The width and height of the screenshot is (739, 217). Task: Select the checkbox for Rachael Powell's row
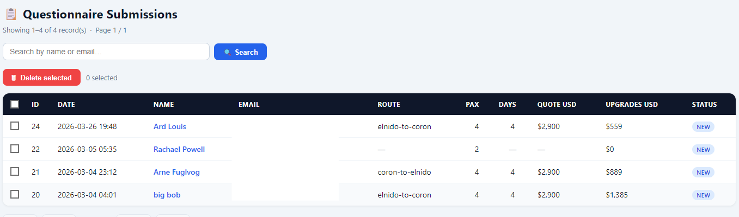click(15, 149)
